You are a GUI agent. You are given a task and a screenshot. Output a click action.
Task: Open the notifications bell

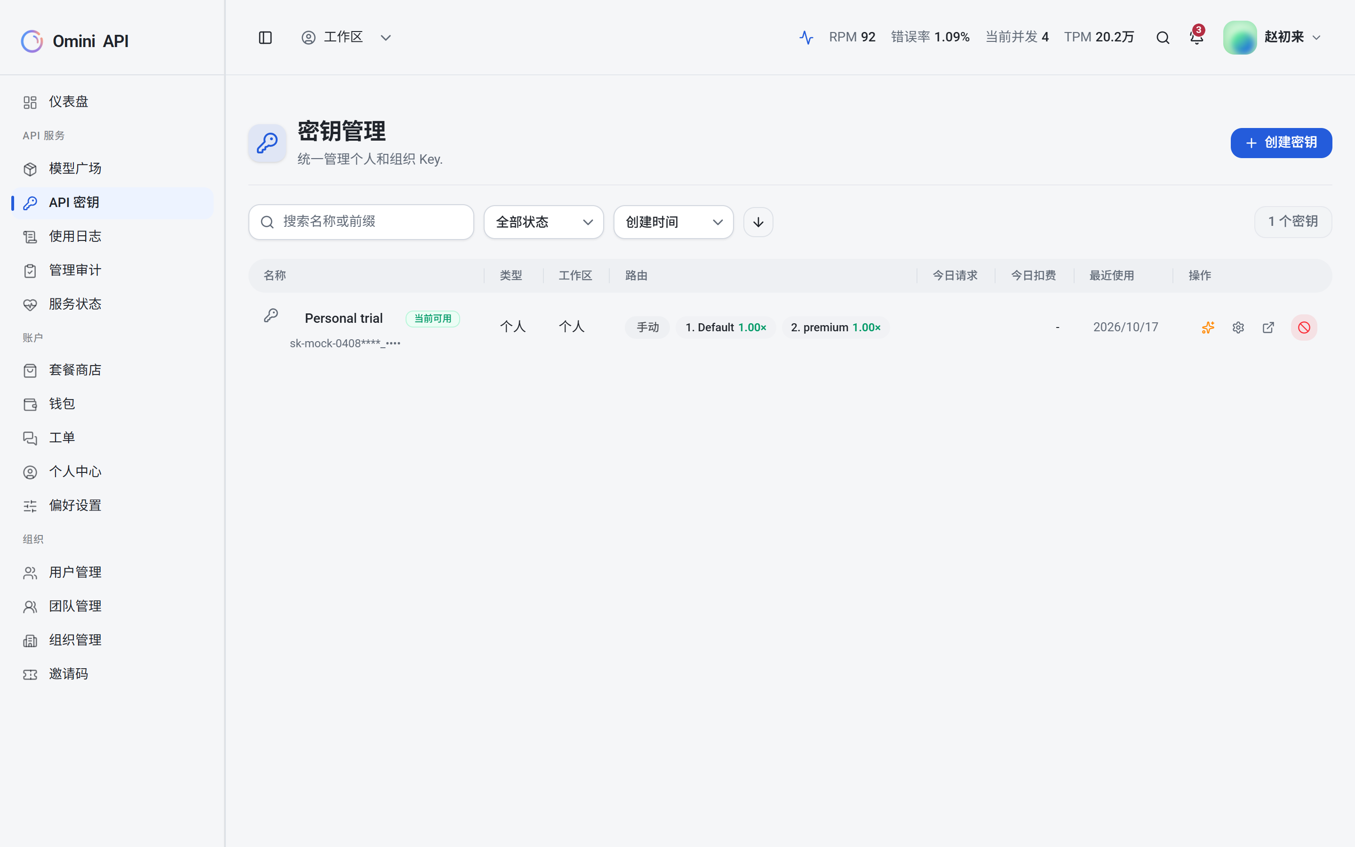(1196, 38)
